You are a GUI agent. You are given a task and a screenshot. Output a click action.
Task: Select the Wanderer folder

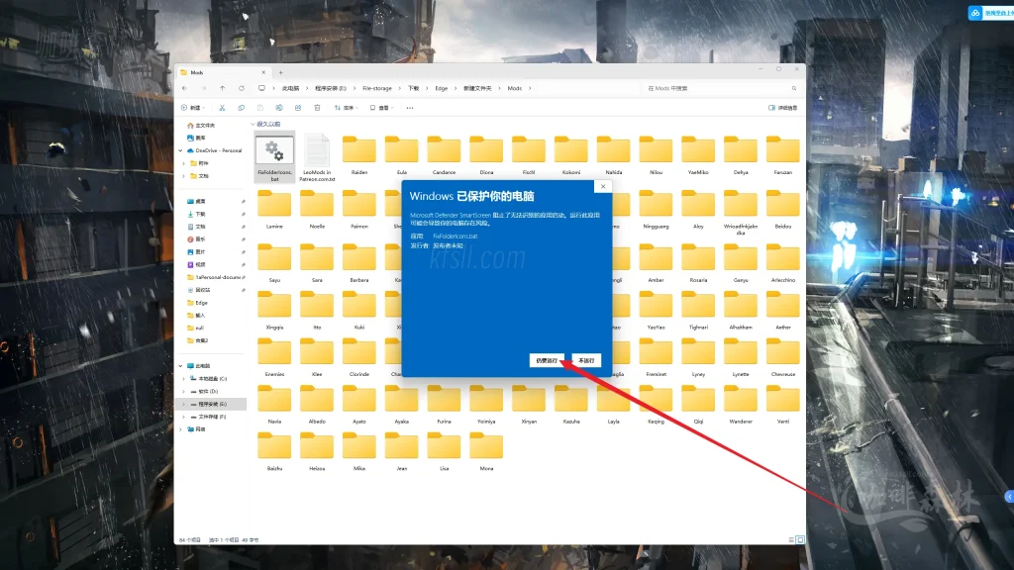pyautogui.click(x=741, y=404)
